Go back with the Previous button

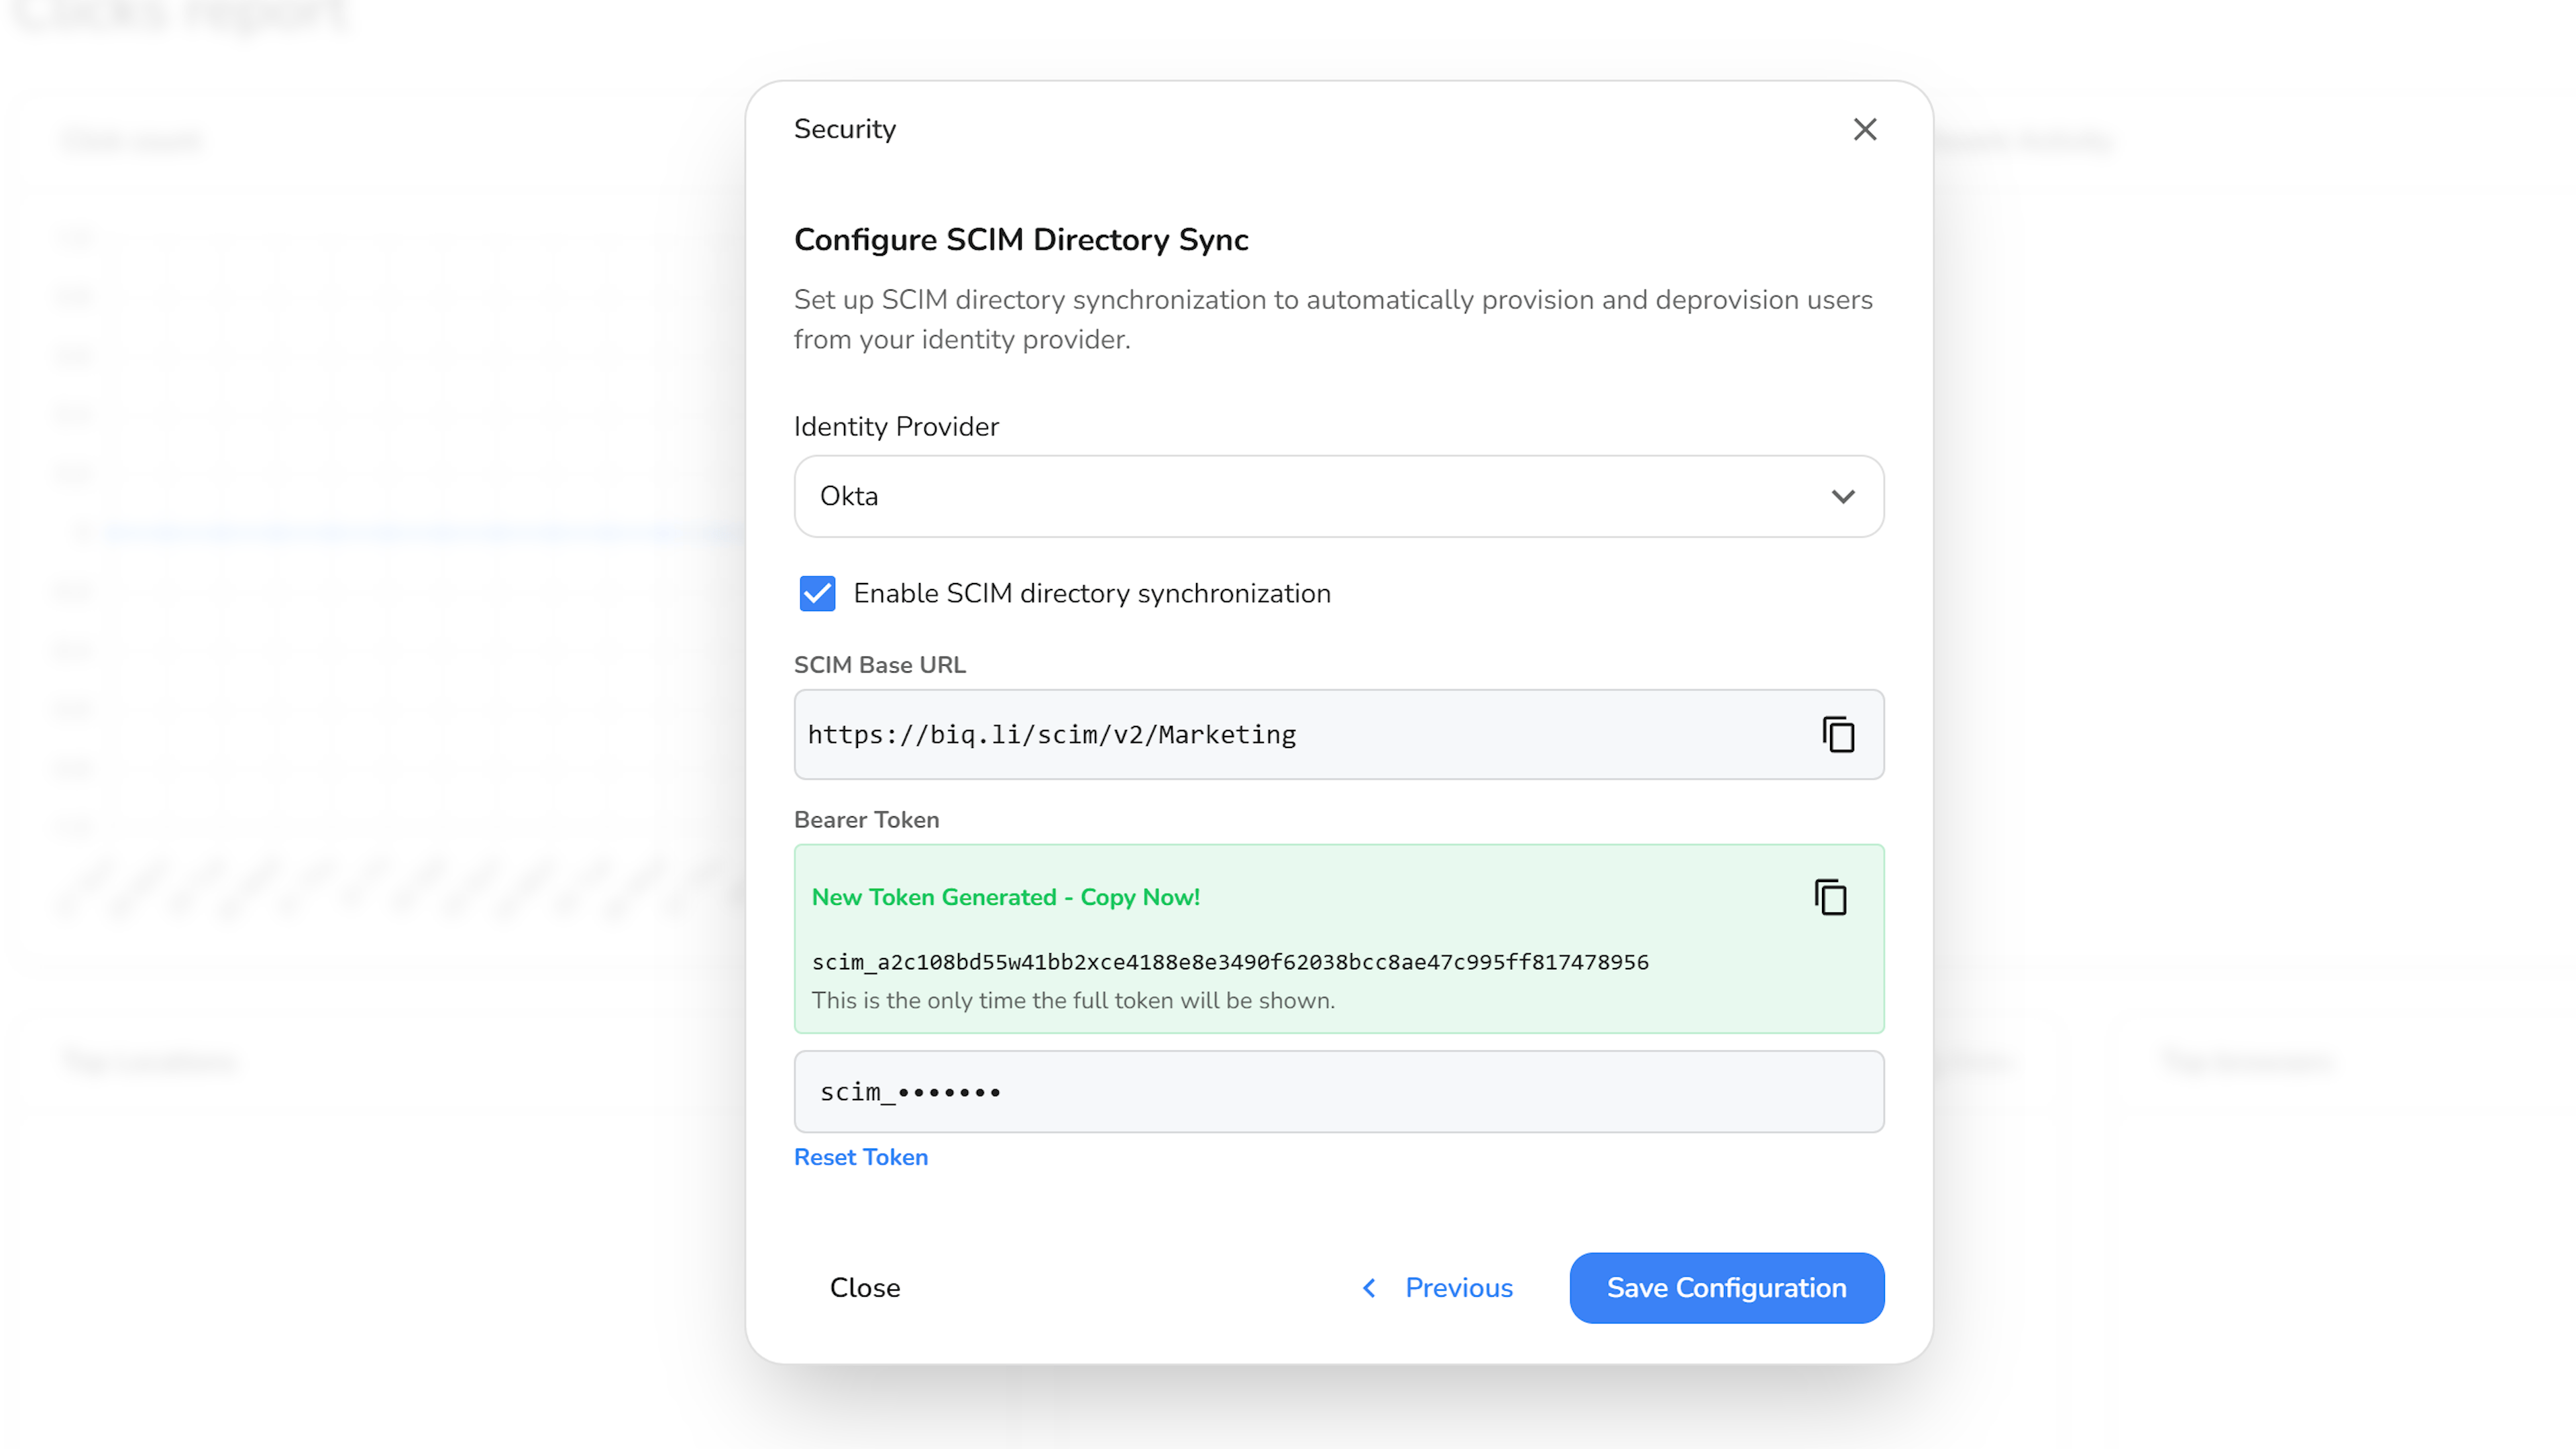pyautogui.click(x=1438, y=1287)
